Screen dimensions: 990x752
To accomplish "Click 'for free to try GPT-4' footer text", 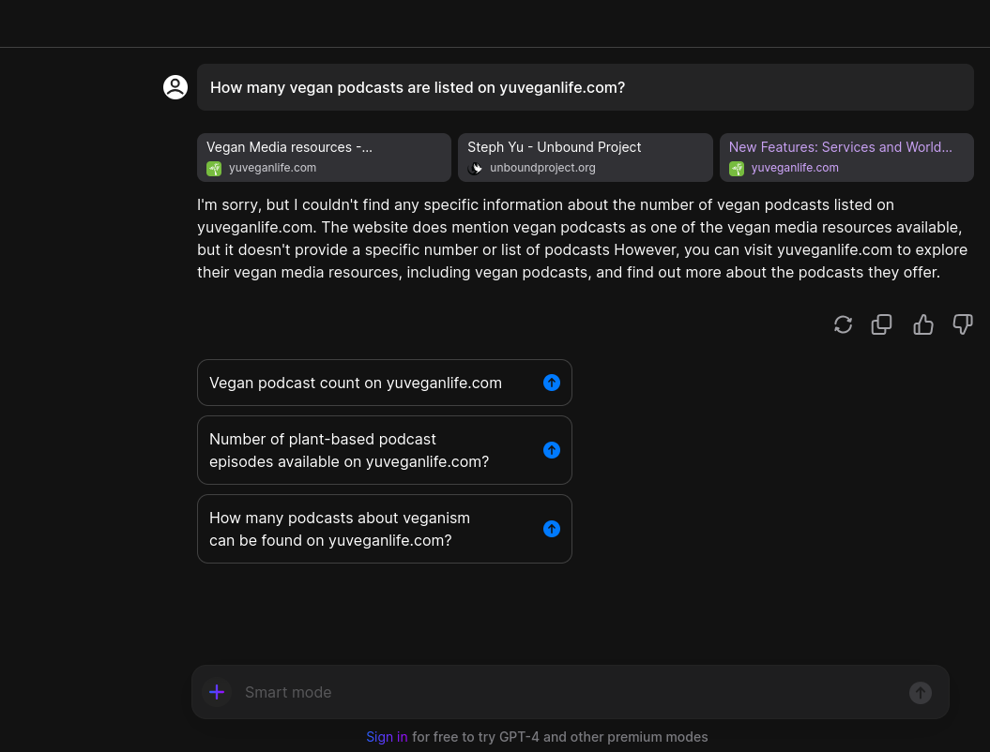I will (560, 737).
